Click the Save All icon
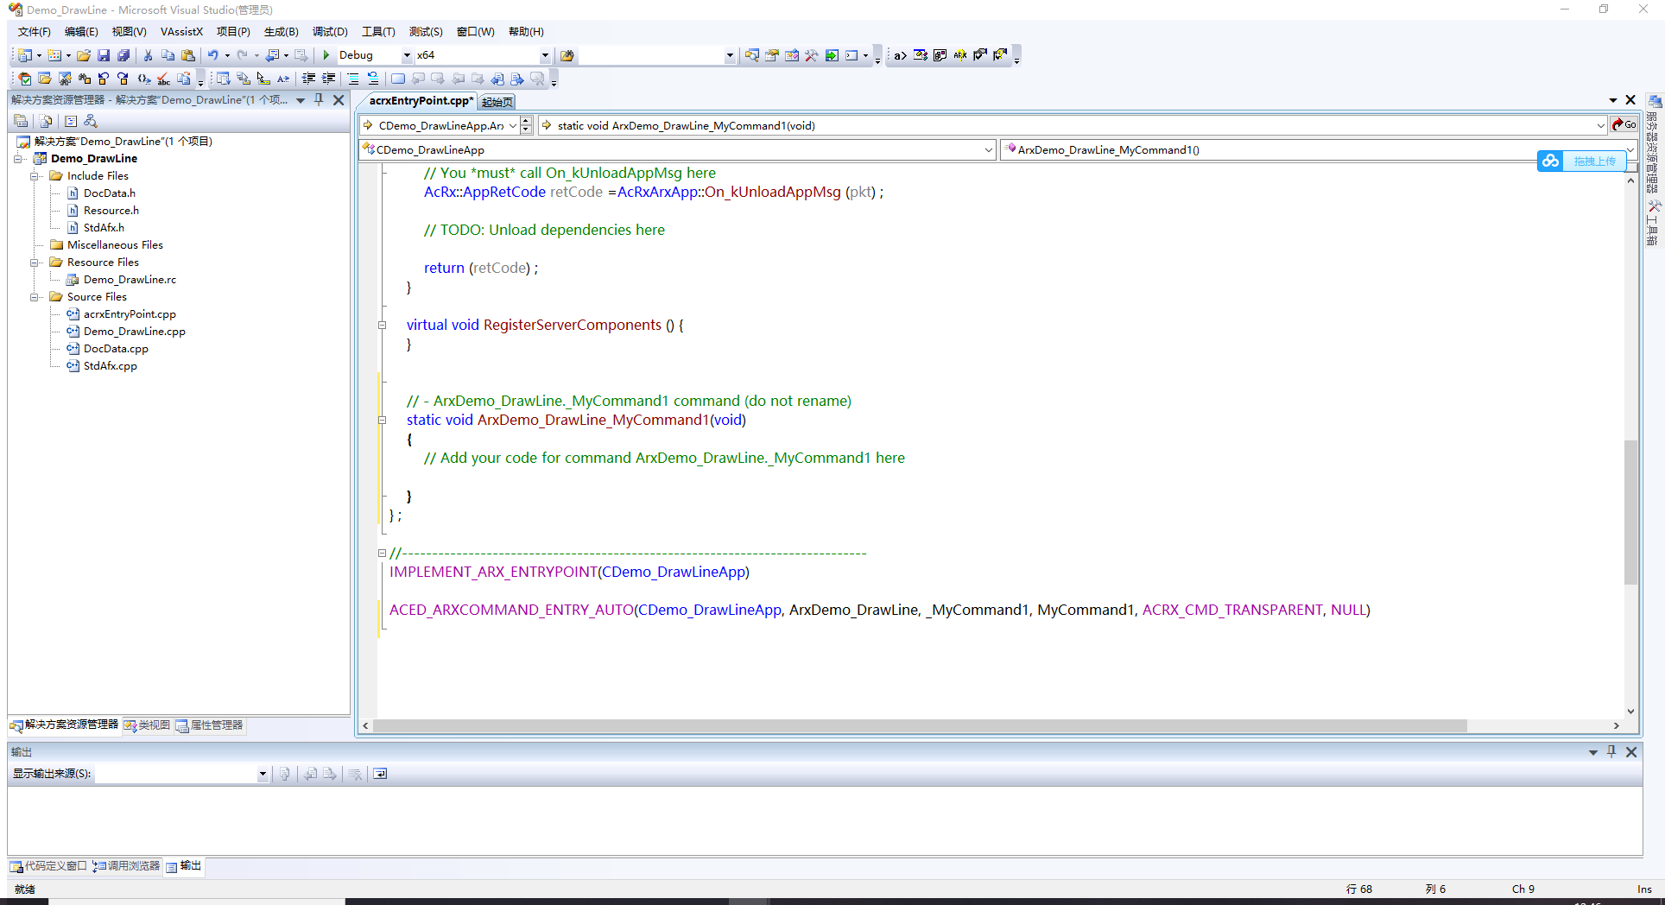This screenshot has width=1665, height=905. [x=123, y=55]
